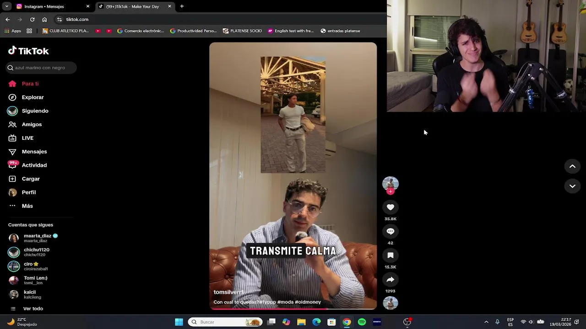Open the tab search dropdown
This screenshot has width=586, height=329.
pos(6,6)
